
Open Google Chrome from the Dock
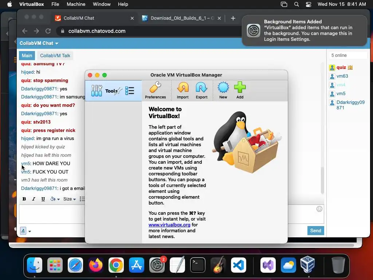click(x=116, y=265)
